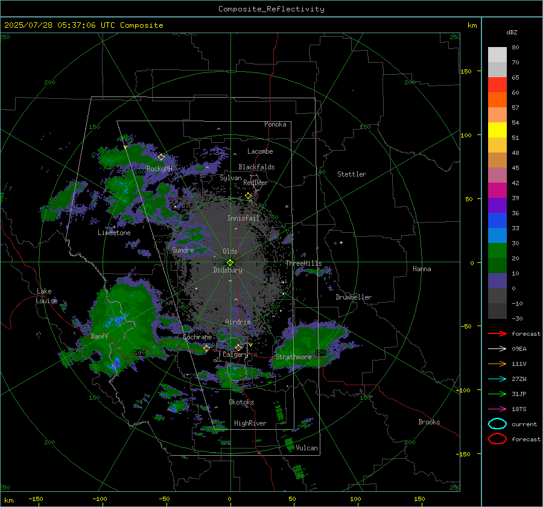Click the Airdrie city label
Viewport: 543px width, 507px height.
(x=238, y=322)
